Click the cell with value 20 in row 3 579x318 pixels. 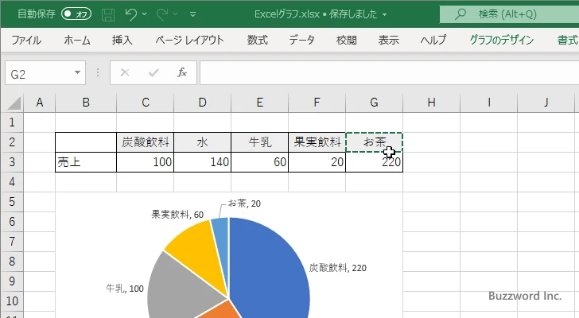tap(317, 162)
